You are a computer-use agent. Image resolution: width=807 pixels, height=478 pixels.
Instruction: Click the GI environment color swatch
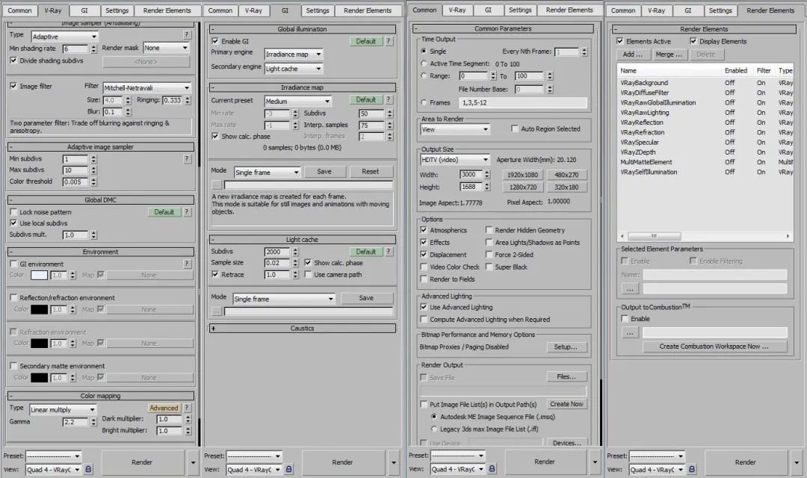coord(39,276)
